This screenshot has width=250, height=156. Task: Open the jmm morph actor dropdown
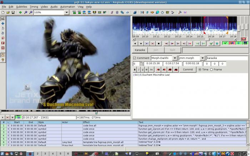202,58
